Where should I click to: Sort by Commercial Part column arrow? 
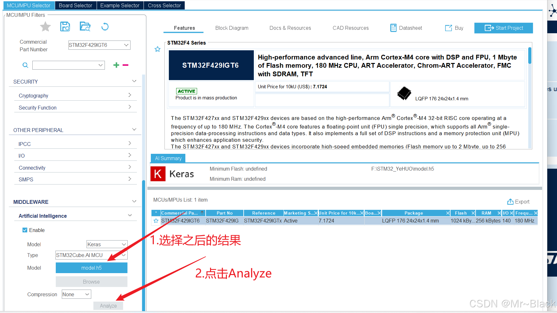pyautogui.click(x=202, y=213)
